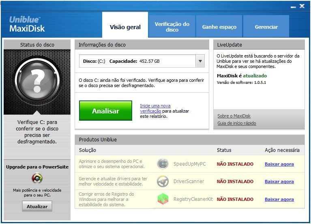Open the Guia de início rápido link
Screen dimensions: 311x224
pyautogui.click(x=237, y=123)
